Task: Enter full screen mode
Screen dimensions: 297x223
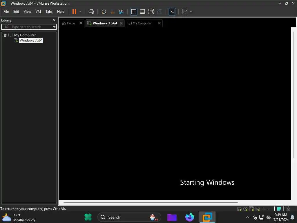Action: tap(151, 12)
